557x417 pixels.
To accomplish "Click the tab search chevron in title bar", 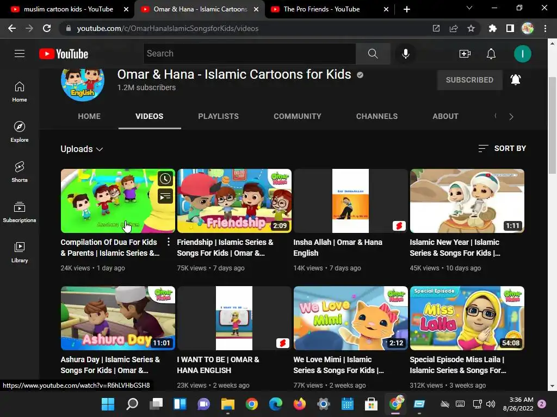I will pyautogui.click(x=469, y=8).
